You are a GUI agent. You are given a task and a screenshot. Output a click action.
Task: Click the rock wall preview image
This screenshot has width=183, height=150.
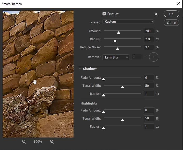(38, 74)
